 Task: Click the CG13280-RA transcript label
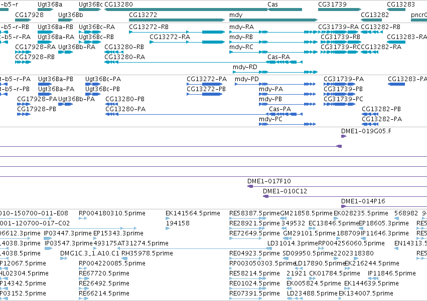pos(125,57)
